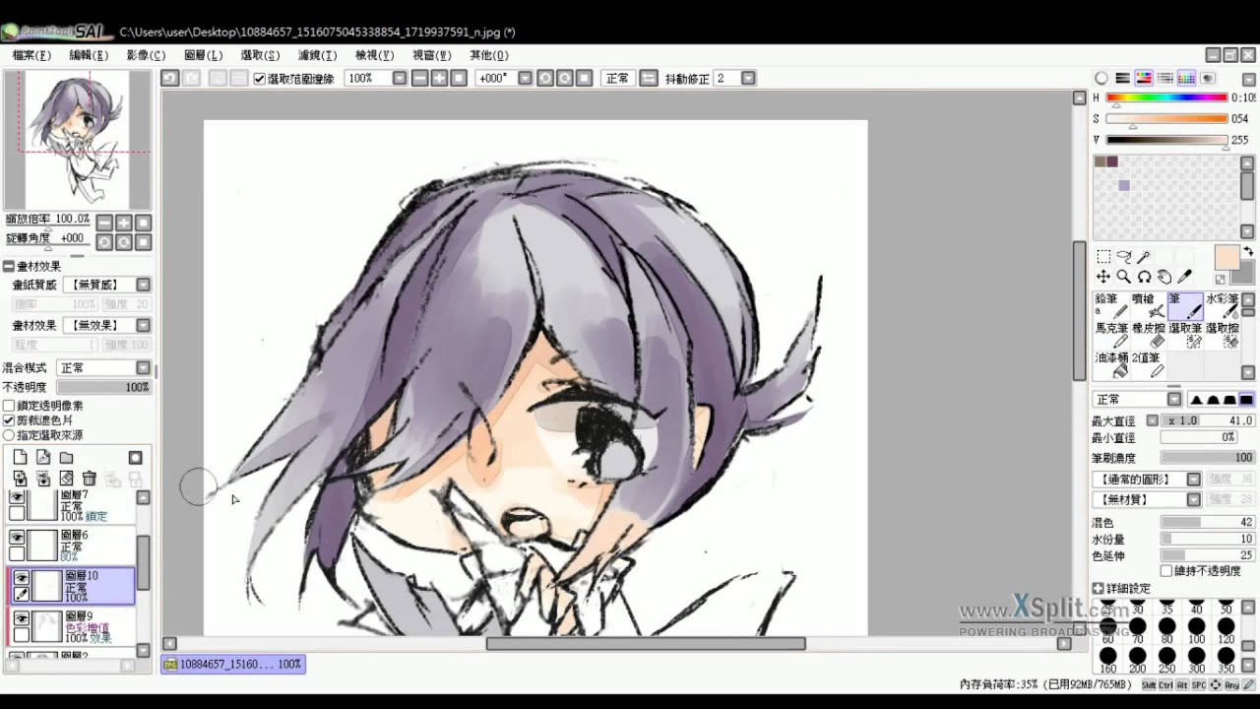The width and height of the screenshot is (1260, 709).
Task: Activate the rotate canvas tool
Action: pos(1144,278)
